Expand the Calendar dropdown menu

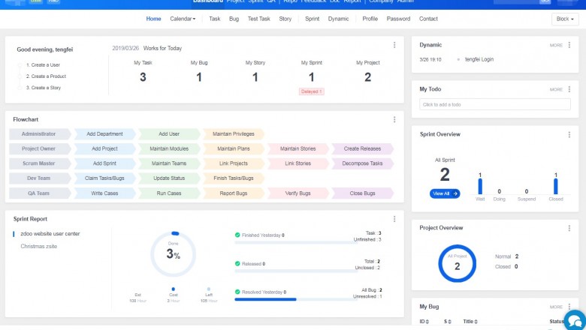tap(183, 18)
